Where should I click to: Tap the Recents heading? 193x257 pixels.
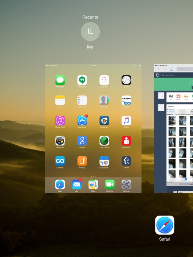pos(90,17)
